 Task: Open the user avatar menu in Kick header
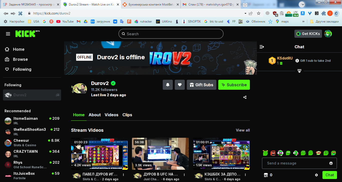point(328,34)
